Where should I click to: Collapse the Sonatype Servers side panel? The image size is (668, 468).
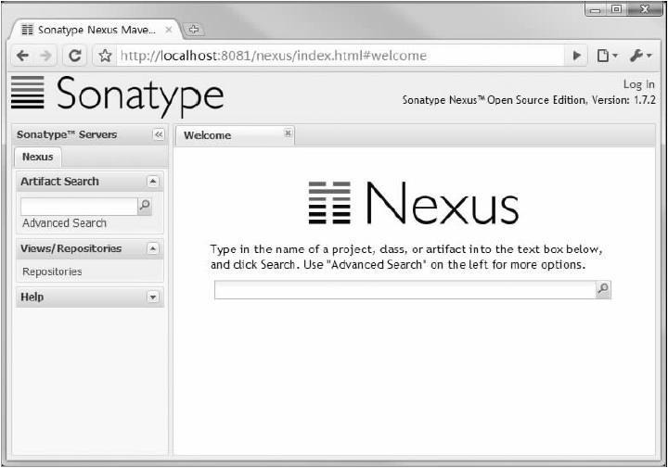click(x=158, y=134)
